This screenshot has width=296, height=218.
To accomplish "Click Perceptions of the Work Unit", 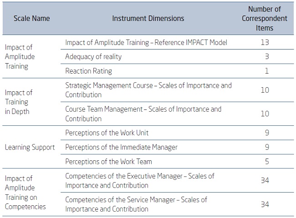I will coord(107,133).
